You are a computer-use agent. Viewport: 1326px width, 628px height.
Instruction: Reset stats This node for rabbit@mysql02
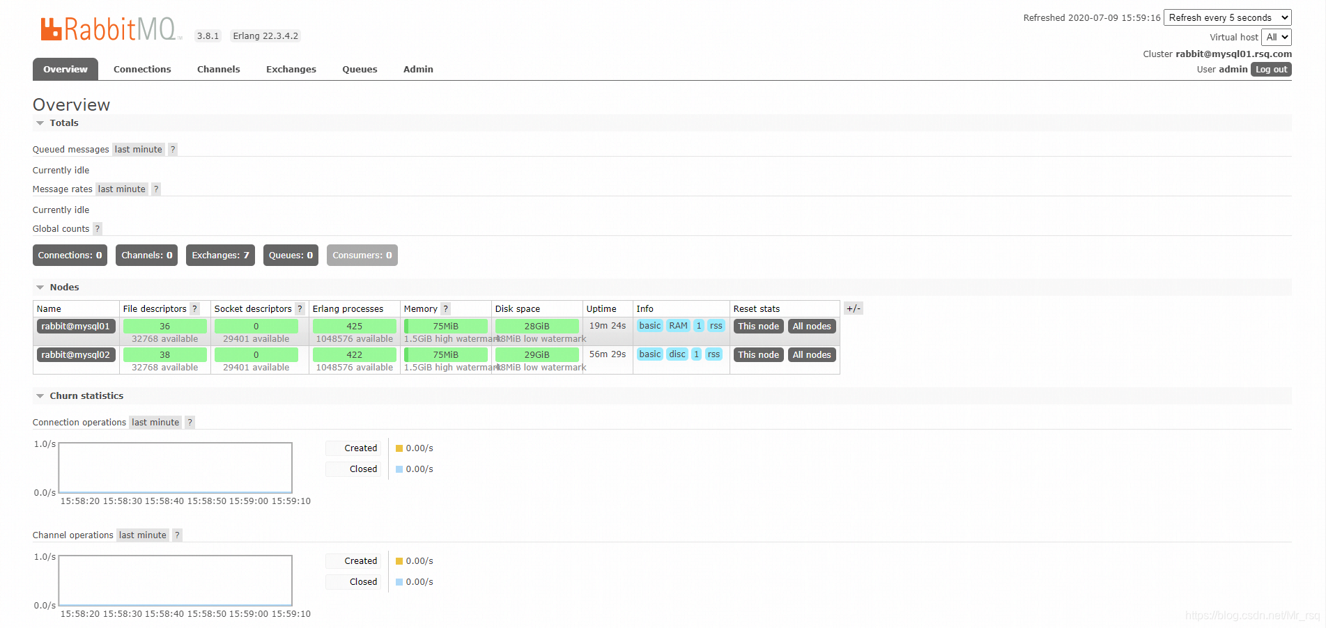(758, 354)
